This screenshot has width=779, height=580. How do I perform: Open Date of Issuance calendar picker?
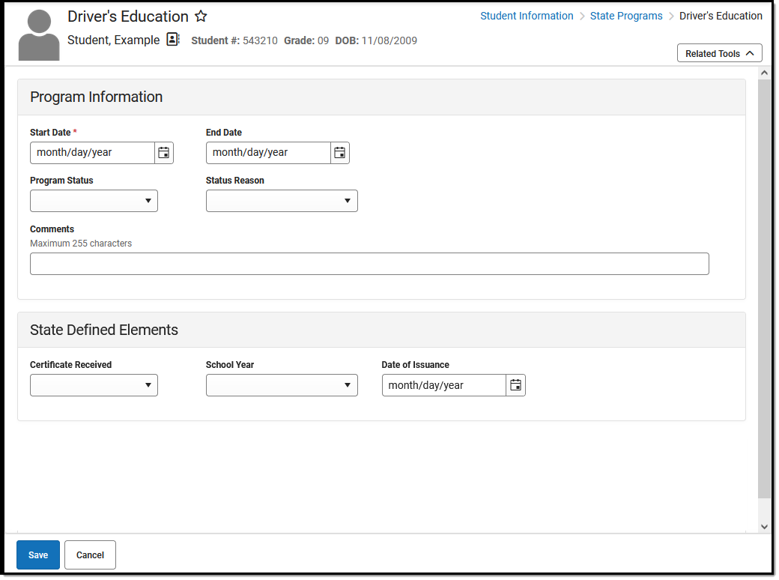point(515,385)
